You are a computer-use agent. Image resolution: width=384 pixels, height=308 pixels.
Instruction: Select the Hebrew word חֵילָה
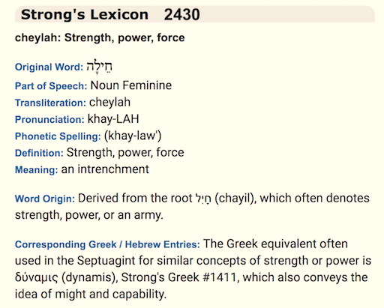pos(100,66)
